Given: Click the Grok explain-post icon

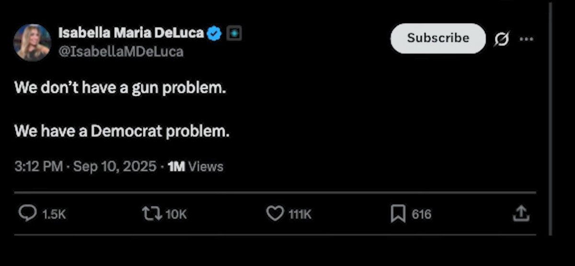Looking at the screenshot, I should pos(502,39).
